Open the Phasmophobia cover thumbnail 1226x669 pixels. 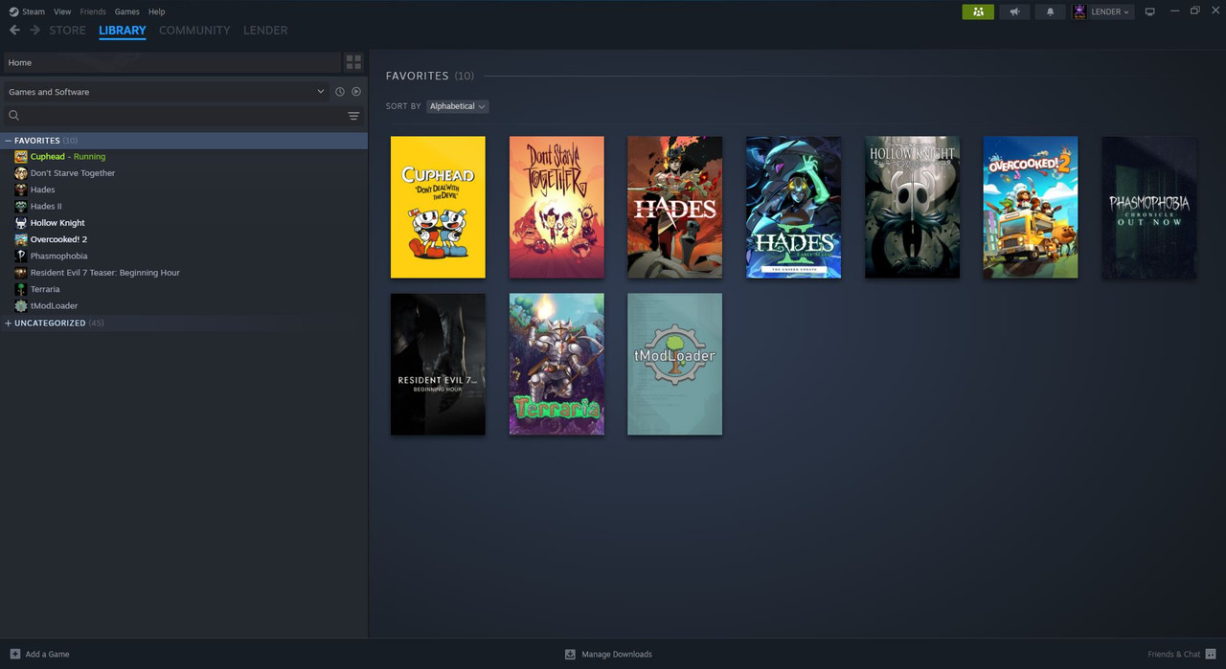pos(1149,207)
